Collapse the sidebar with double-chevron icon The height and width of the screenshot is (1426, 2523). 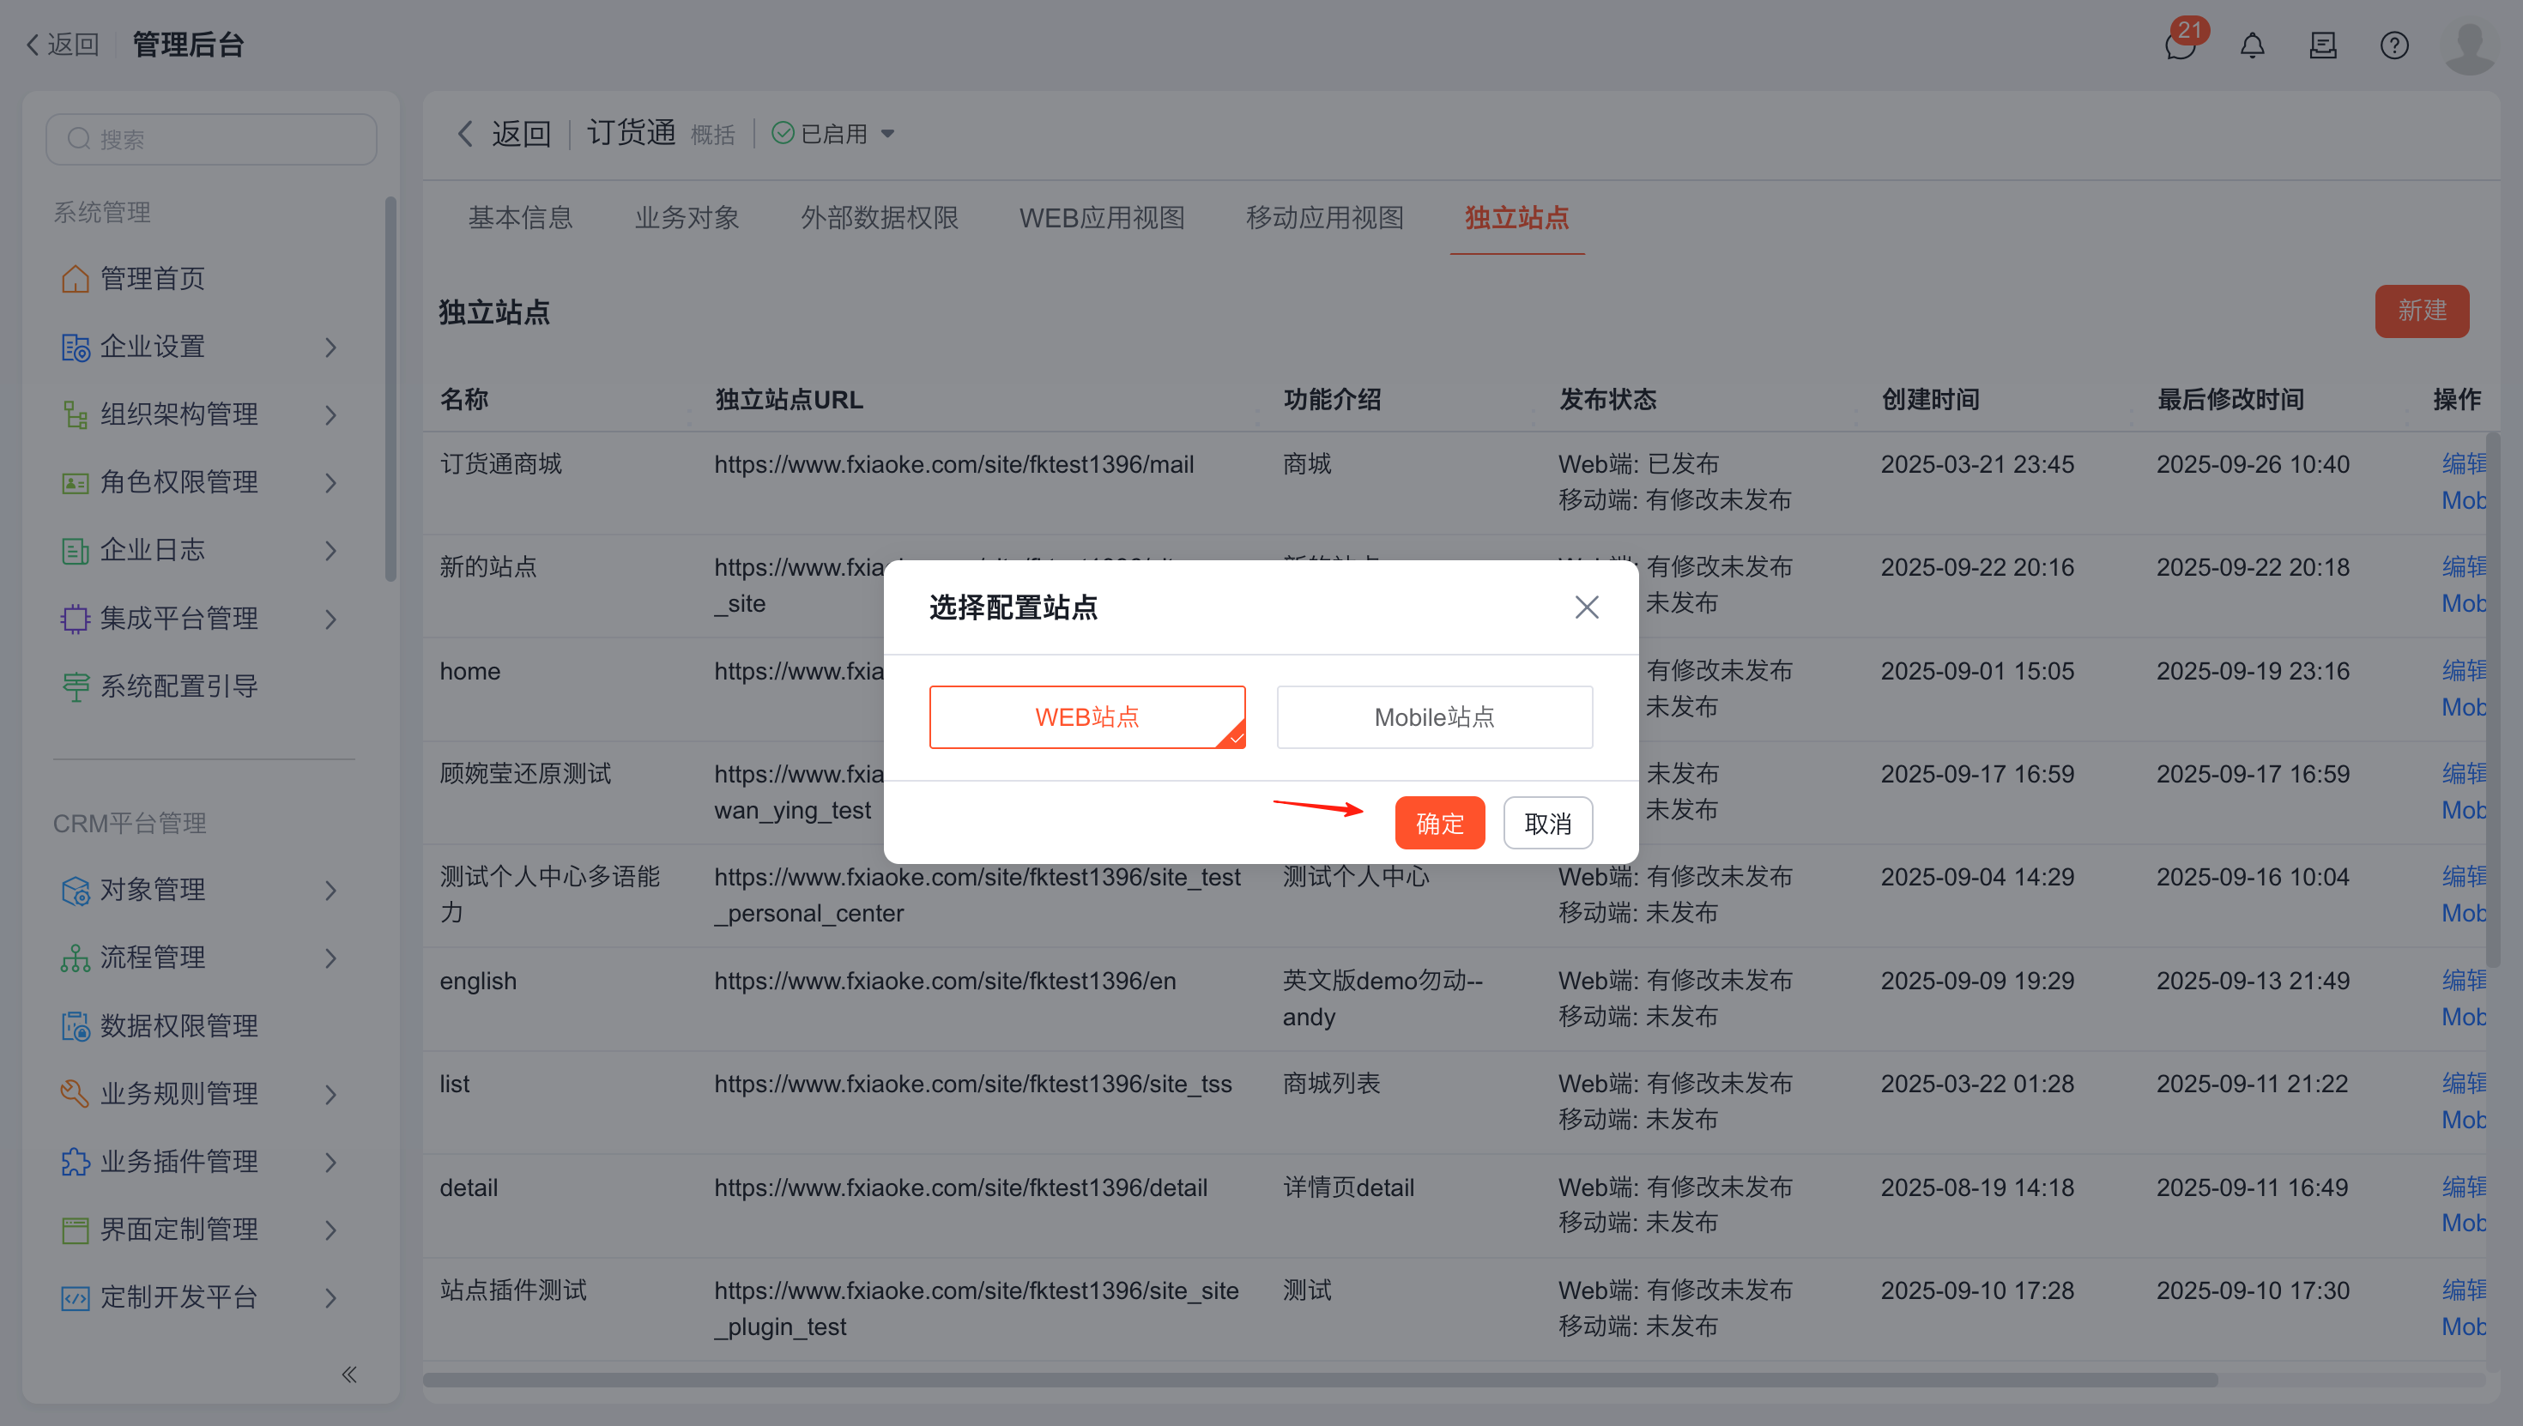click(349, 1375)
